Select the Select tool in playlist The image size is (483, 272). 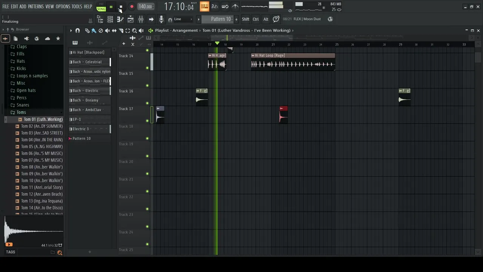coord(128,31)
